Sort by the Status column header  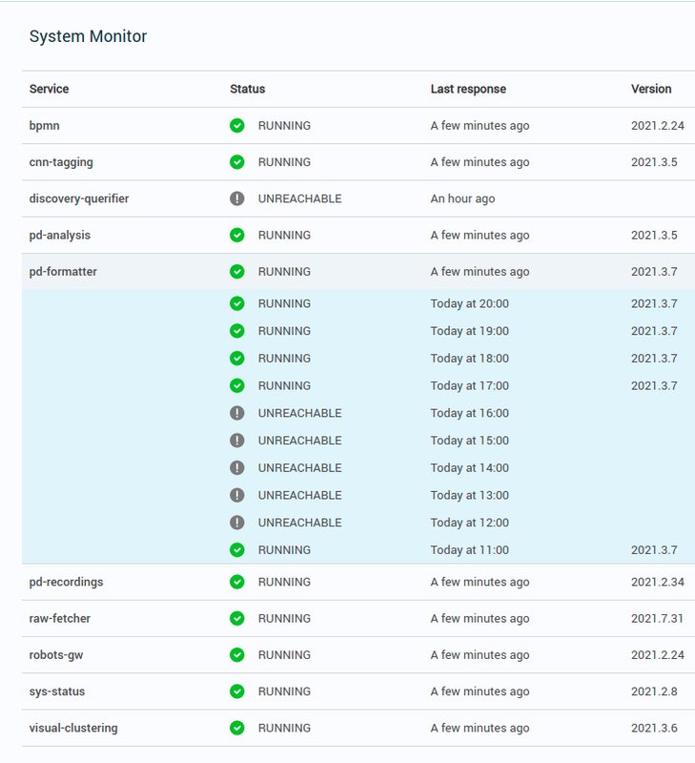click(x=248, y=89)
